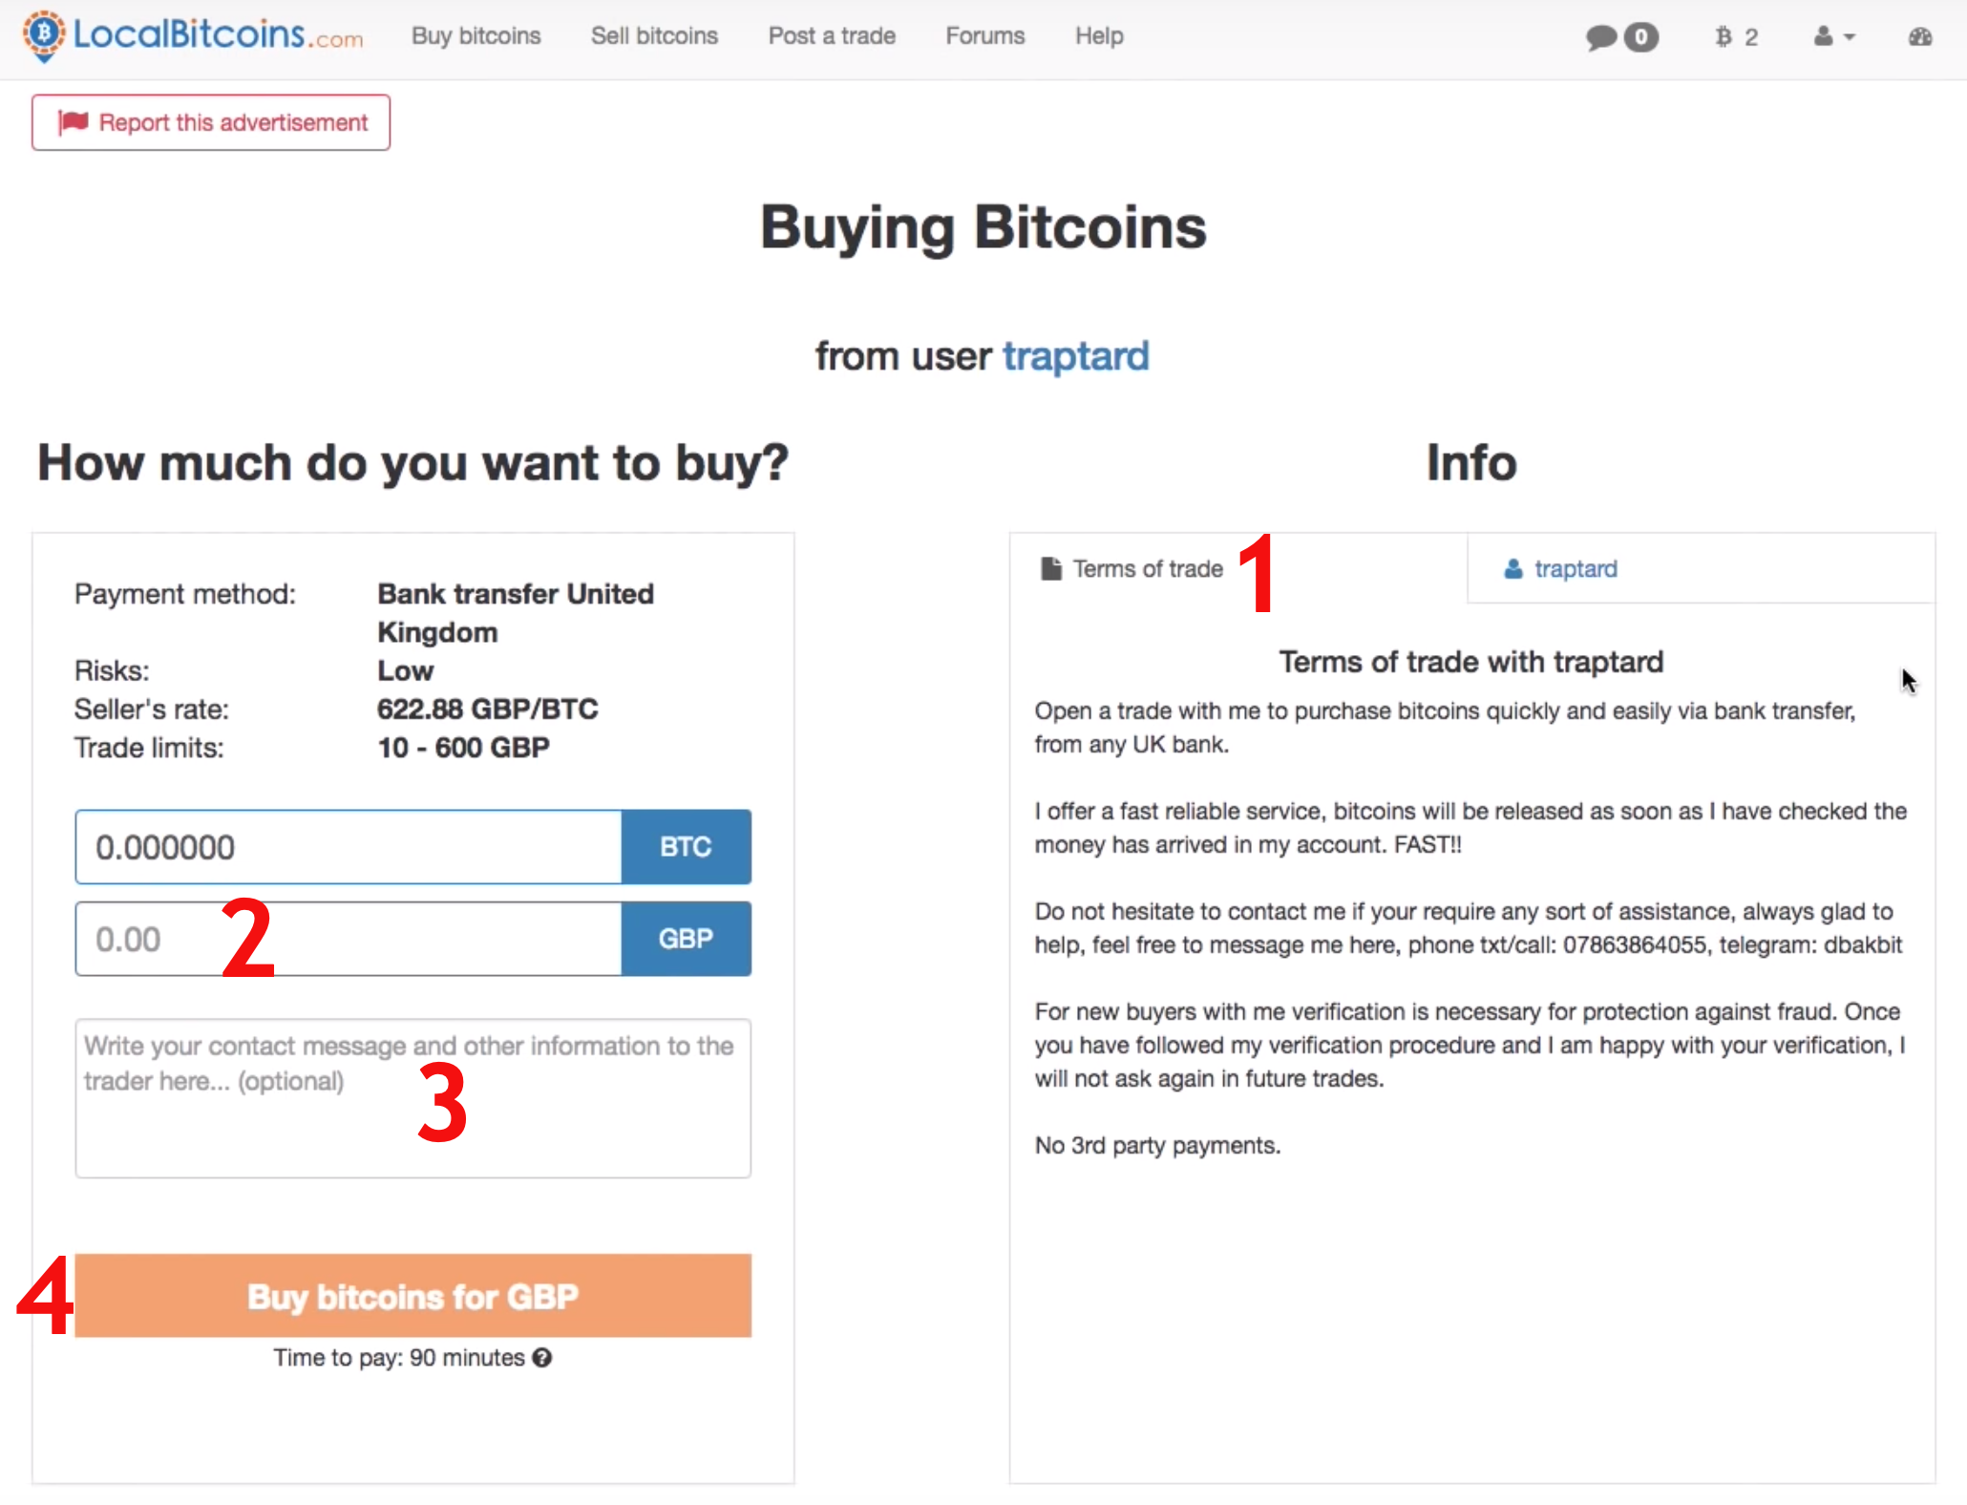Switch to the traptard info tab

(x=1702, y=569)
